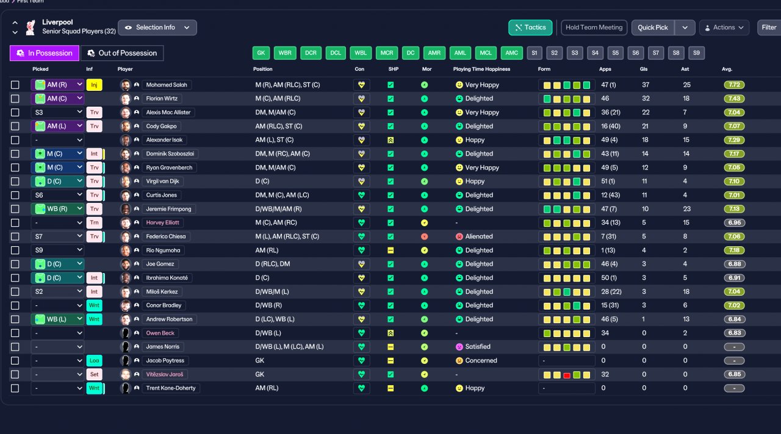Click the Hold Team Meeting button
Viewport: 781px width, 434px height.
point(594,27)
